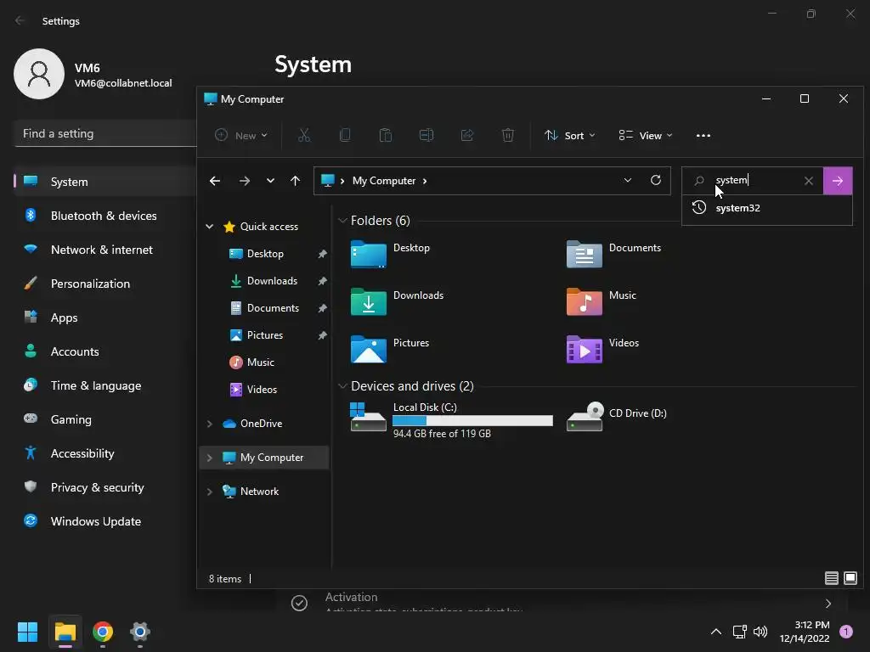
Task: Select Time & language in Settings
Action: click(x=104, y=385)
